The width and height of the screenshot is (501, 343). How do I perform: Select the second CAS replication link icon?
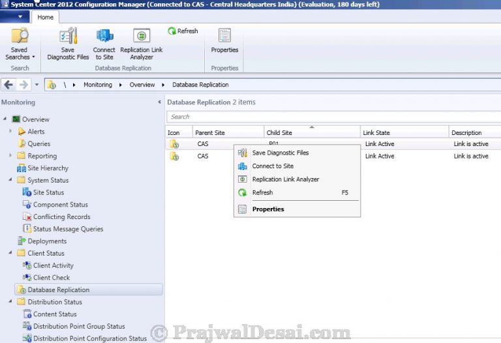(x=174, y=156)
